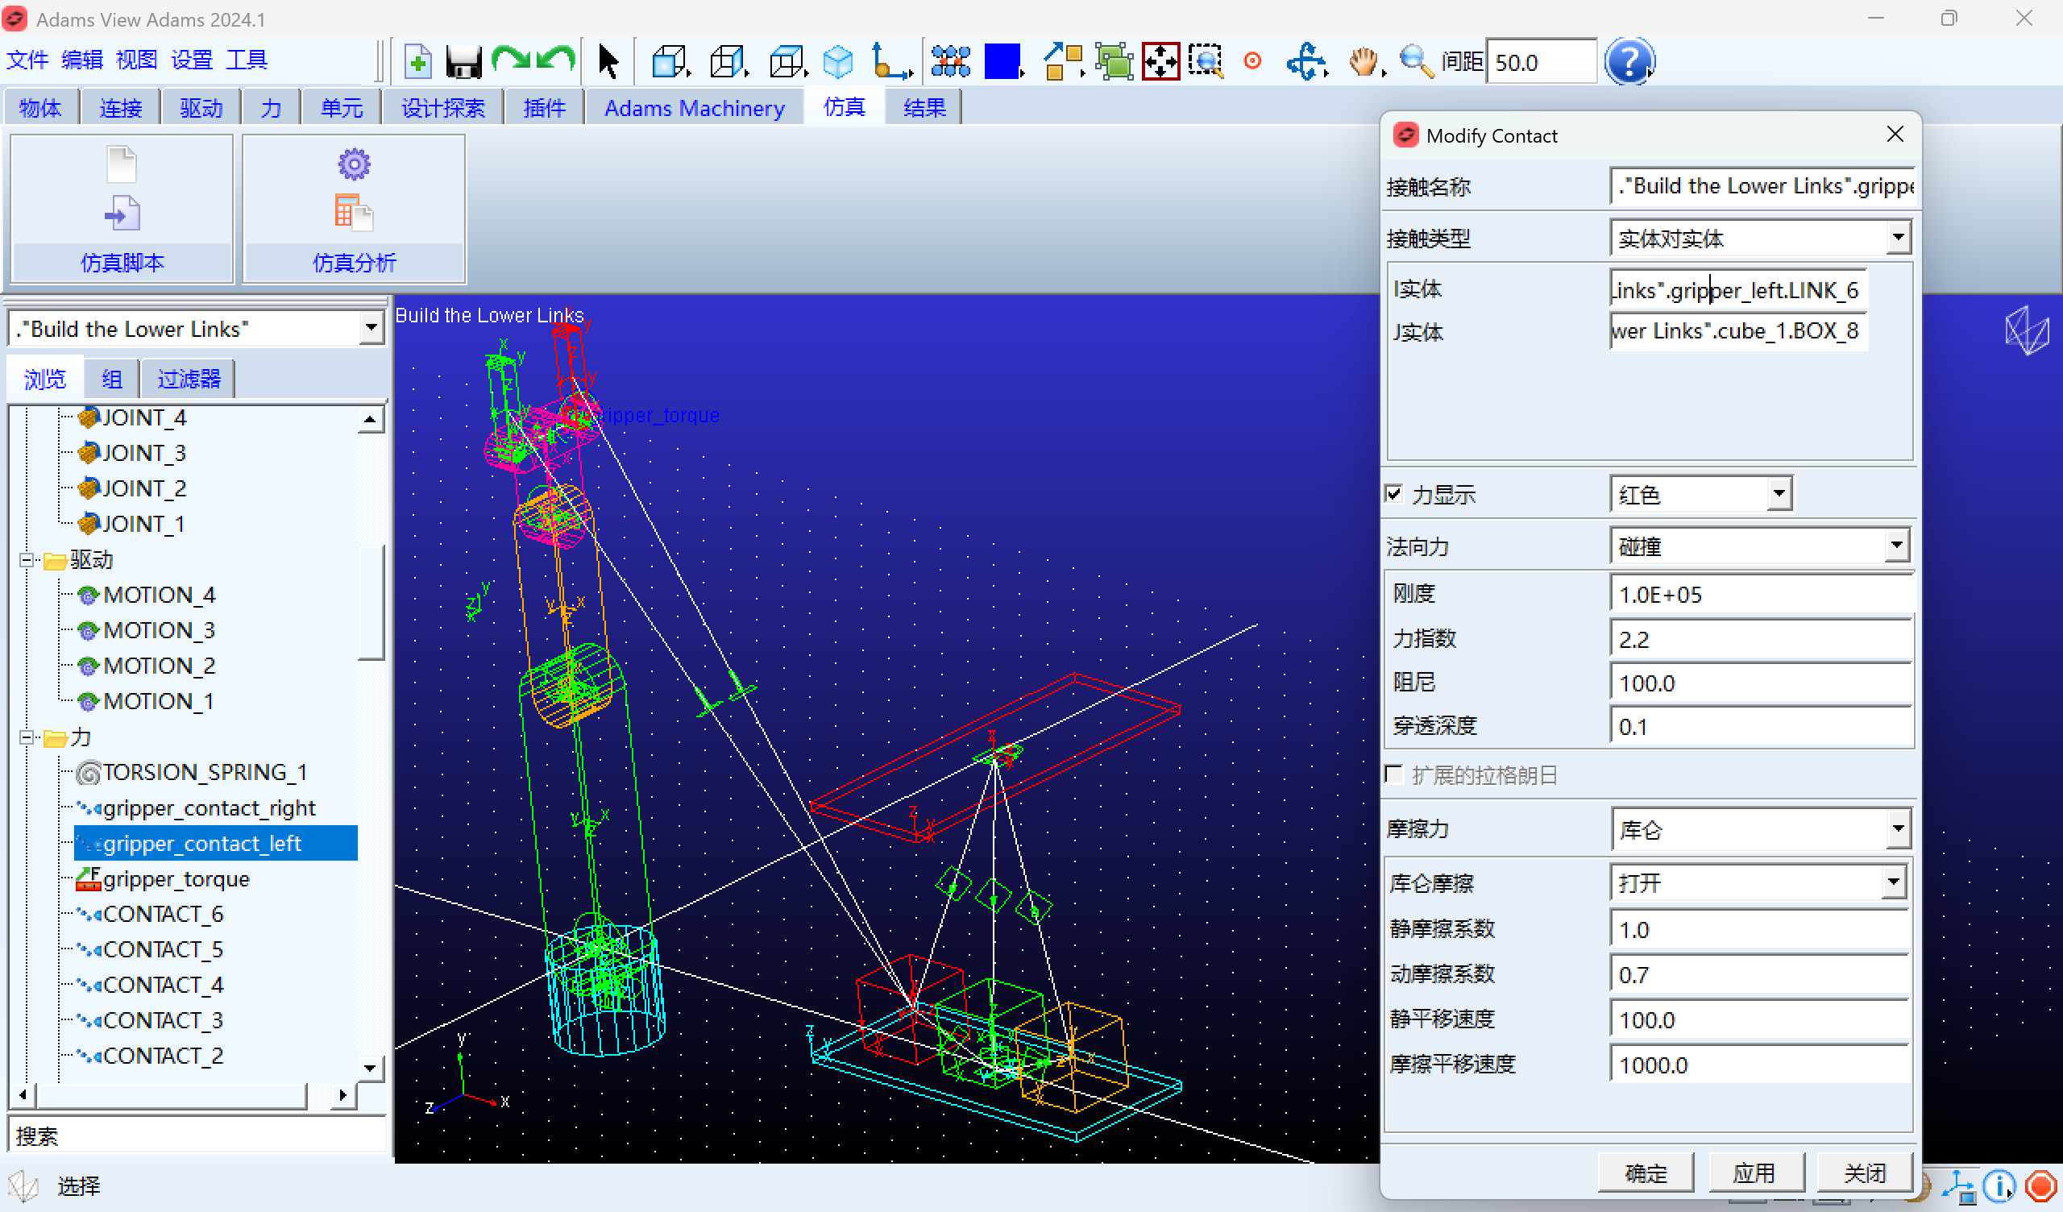Switch to the 过滤器 browser tab
Image resolution: width=2063 pixels, height=1212 pixels.
(189, 378)
